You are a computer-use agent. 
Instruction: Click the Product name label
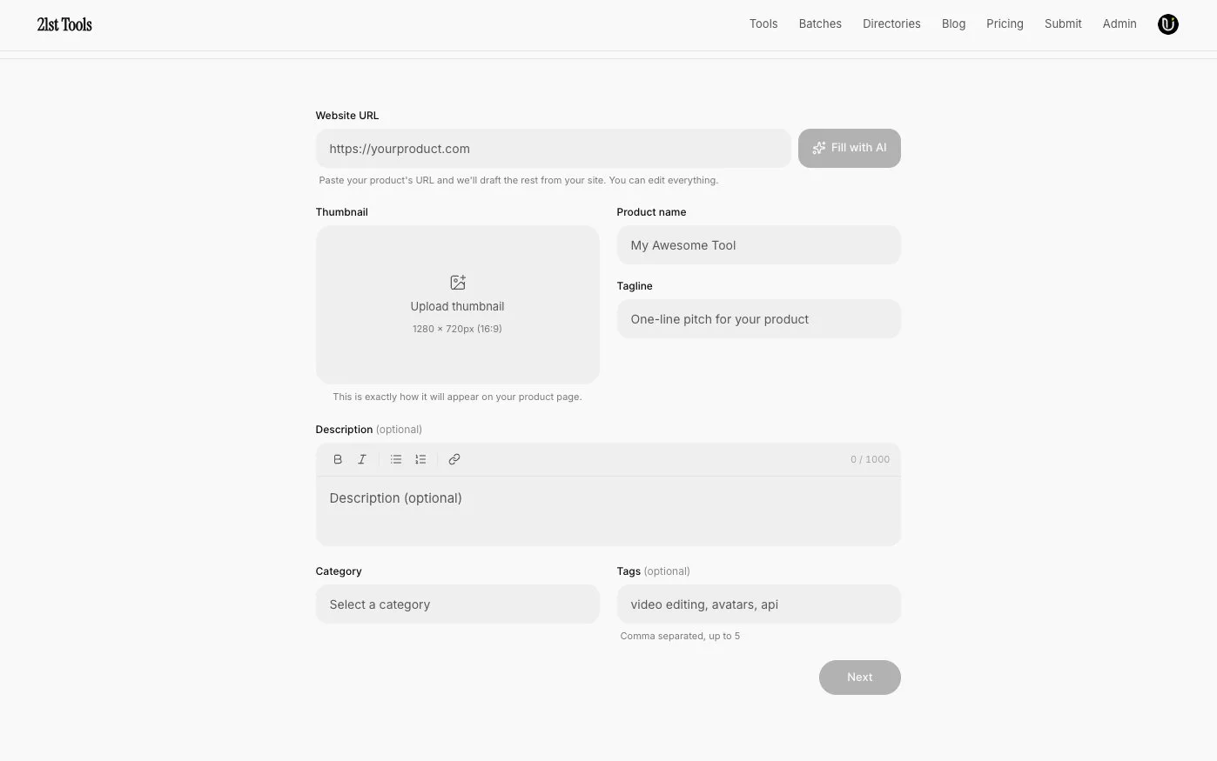pyautogui.click(x=651, y=212)
